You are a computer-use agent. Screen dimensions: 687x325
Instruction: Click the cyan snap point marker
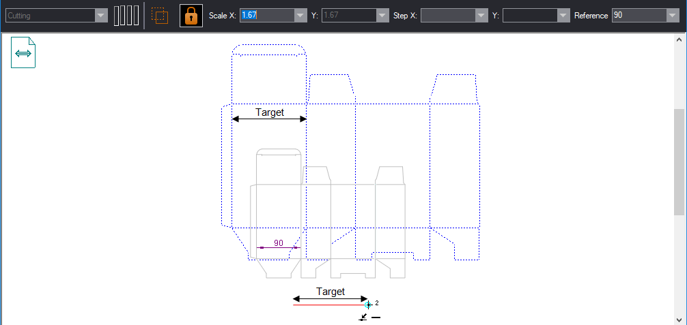click(x=368, y=305)
